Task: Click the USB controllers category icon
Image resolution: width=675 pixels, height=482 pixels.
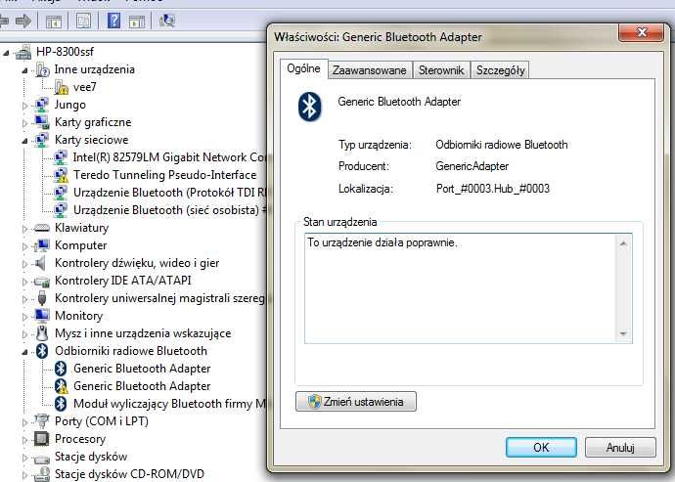Action: point(42,298)
